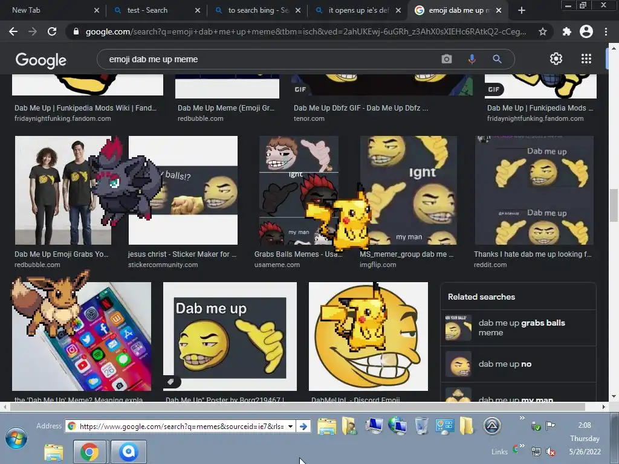Open the Google apps grid

[x=586, y=59]
